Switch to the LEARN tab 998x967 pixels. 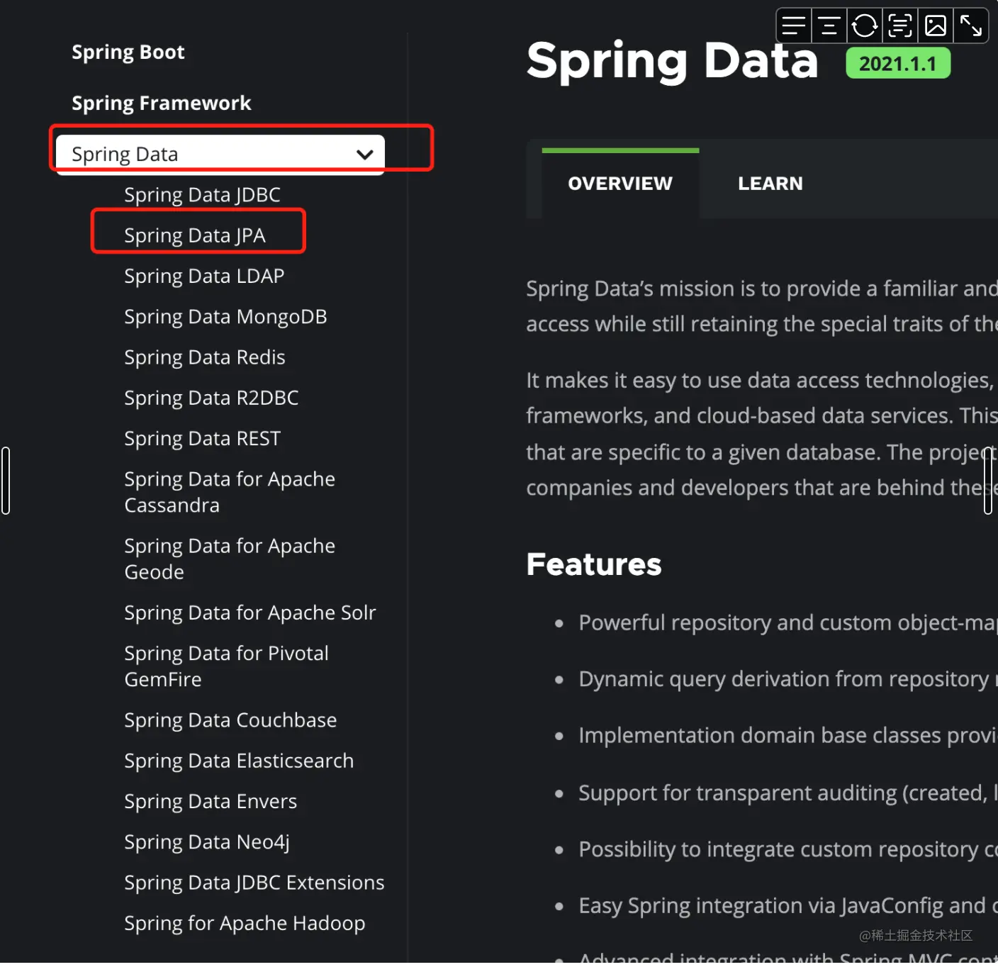[770, 183]
